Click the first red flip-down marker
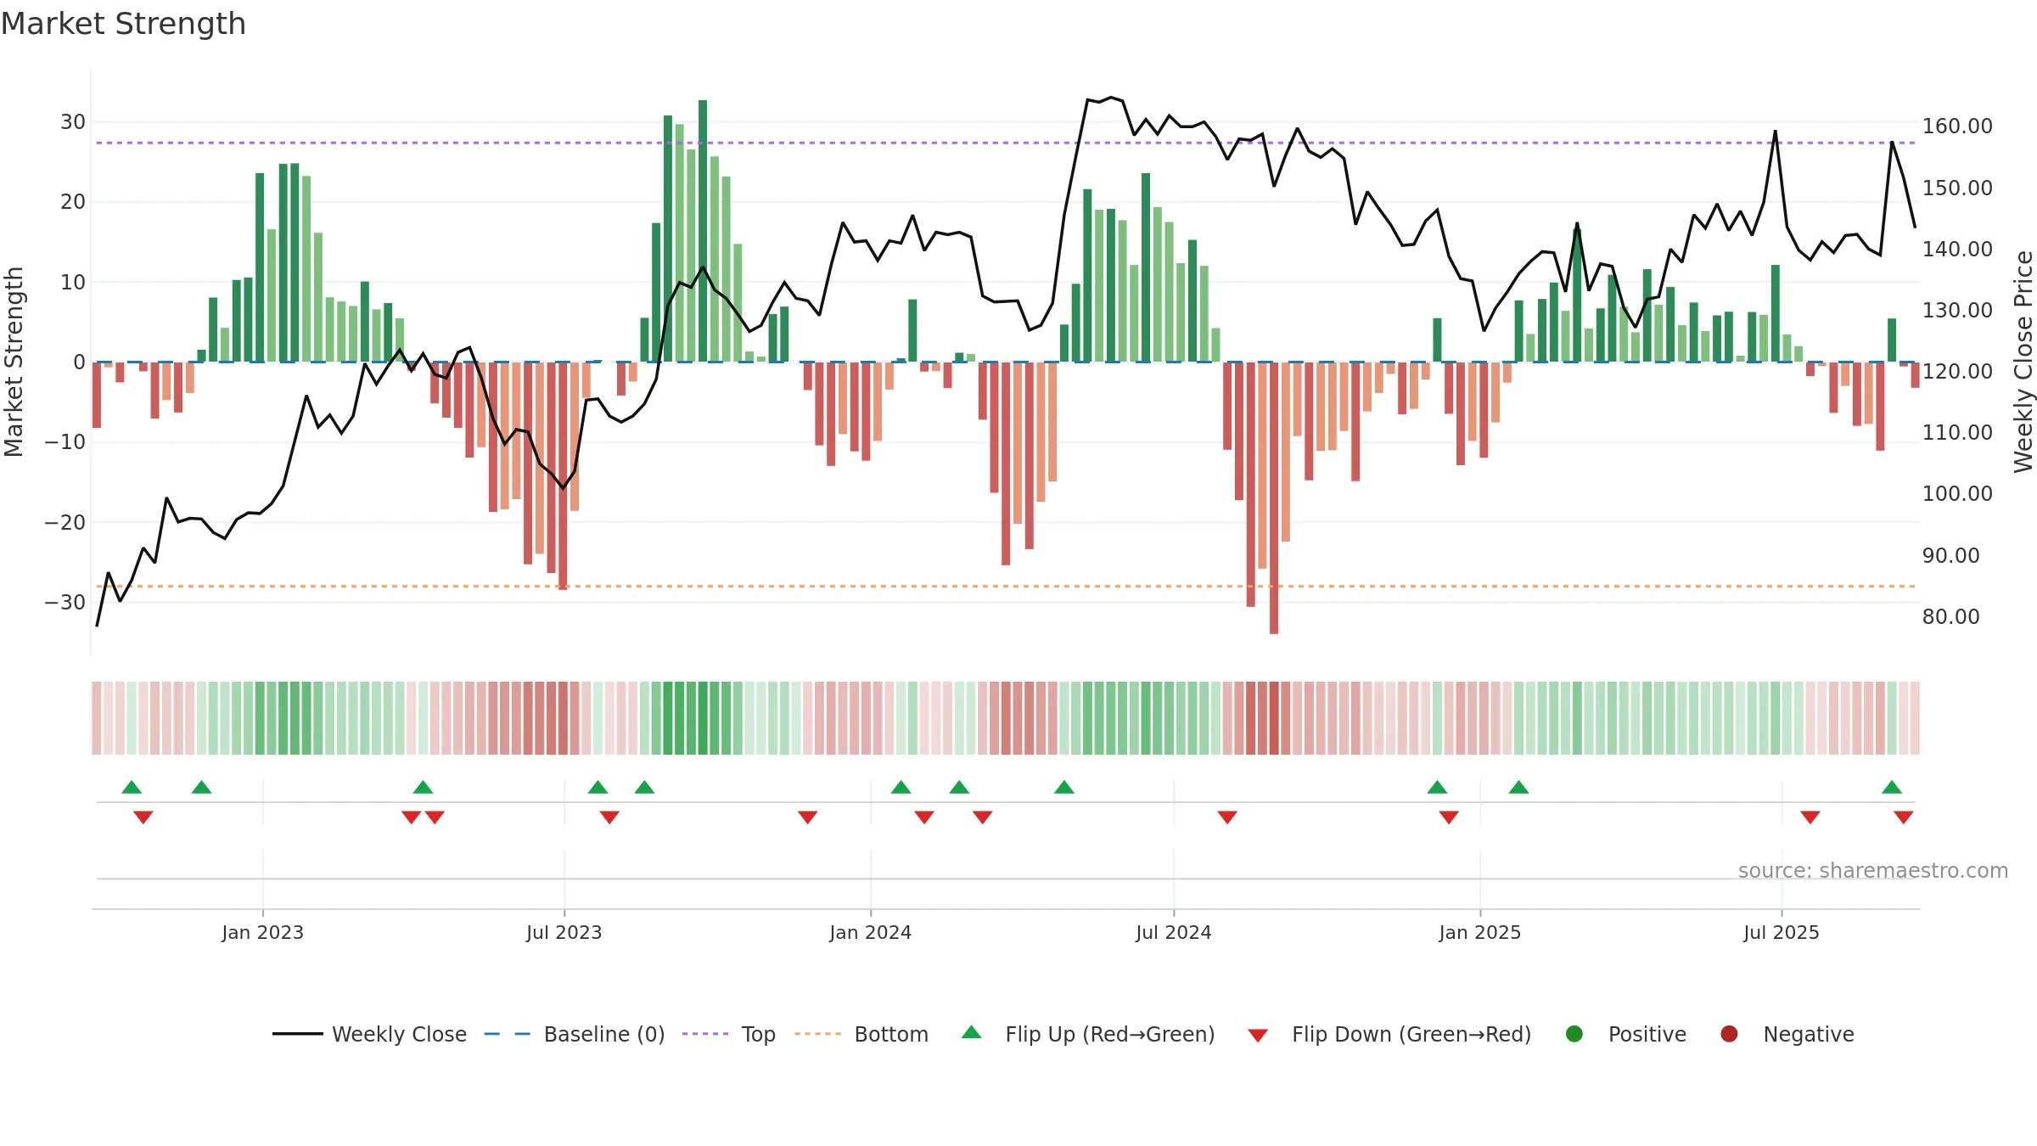This screenshot has width=2037, height=1146. (143, 817)
